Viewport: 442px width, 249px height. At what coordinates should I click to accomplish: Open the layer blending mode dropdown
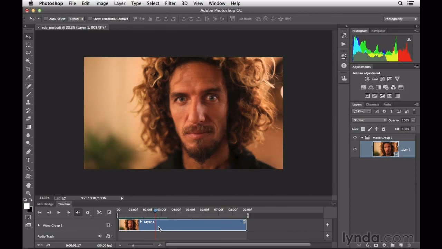point(369,120)
